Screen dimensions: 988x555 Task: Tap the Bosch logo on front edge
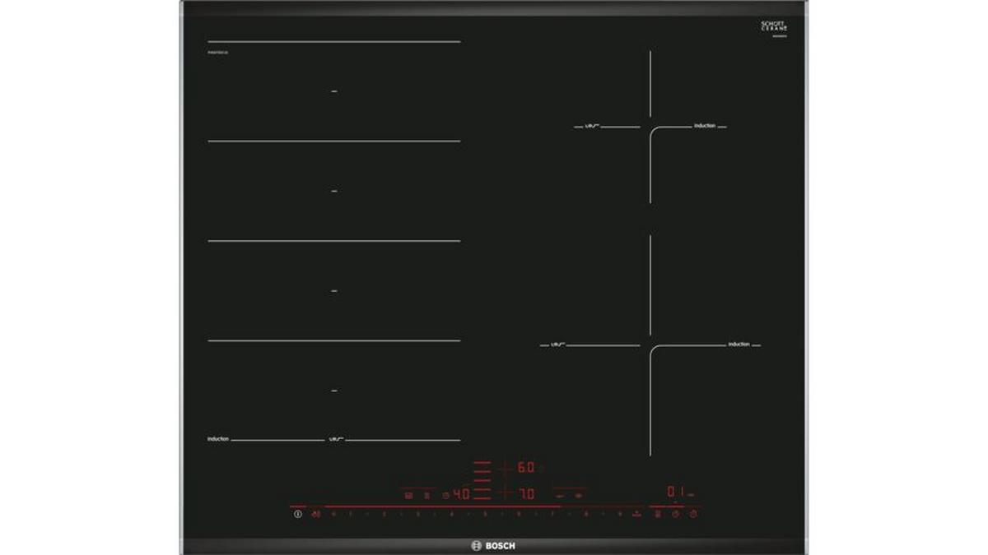coord(493,546)
